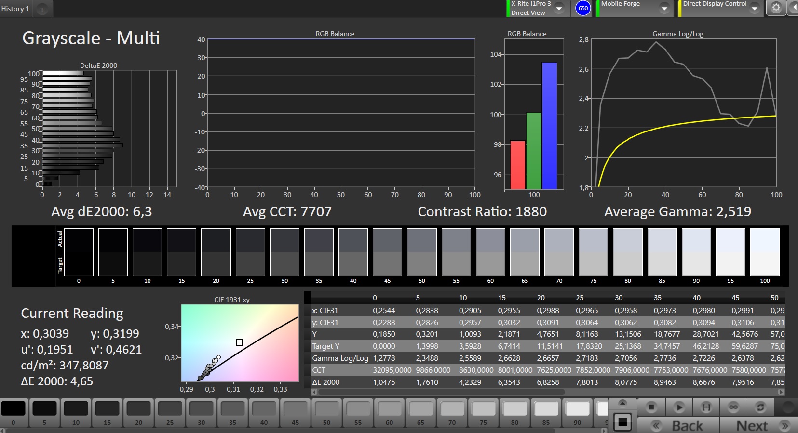The image size is (798, 433).
Task: Select the 85 grayscale level button
Action: pyautogui.click(x=546, y=413)
